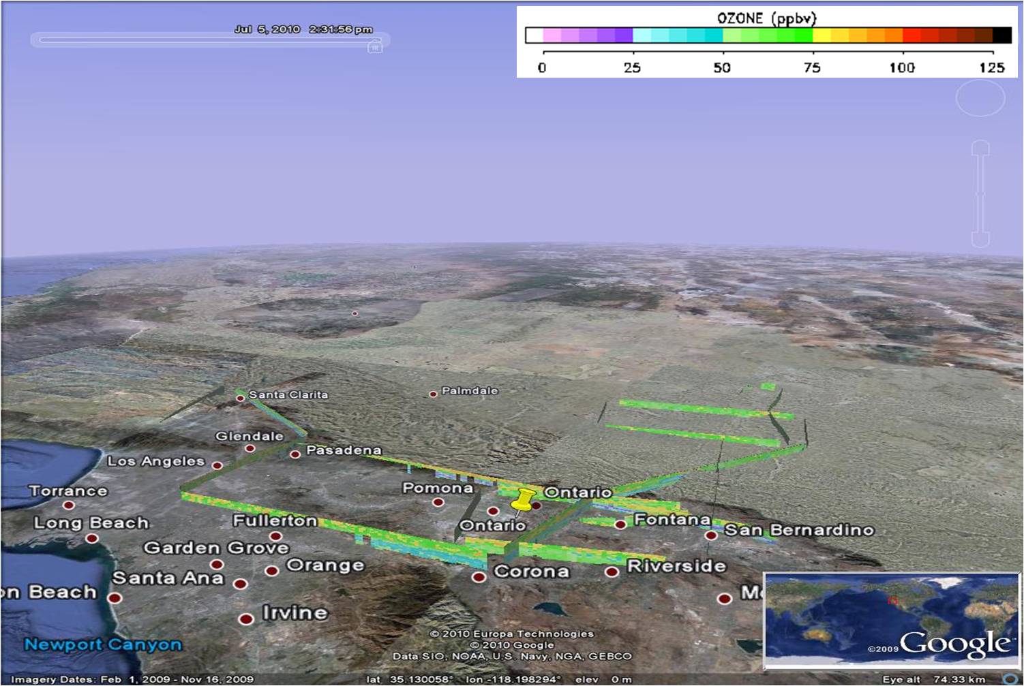The image size is (1024, 686).
Task: Click the Newport Canyon blue label
Action: coord(103,644)
